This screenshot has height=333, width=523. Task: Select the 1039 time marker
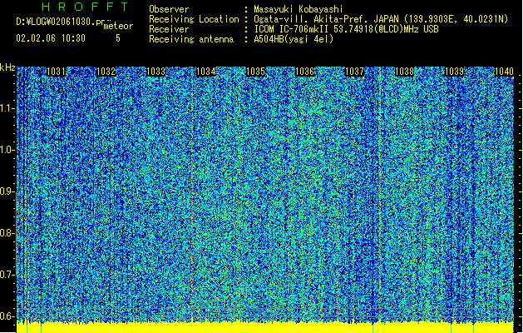454,71
